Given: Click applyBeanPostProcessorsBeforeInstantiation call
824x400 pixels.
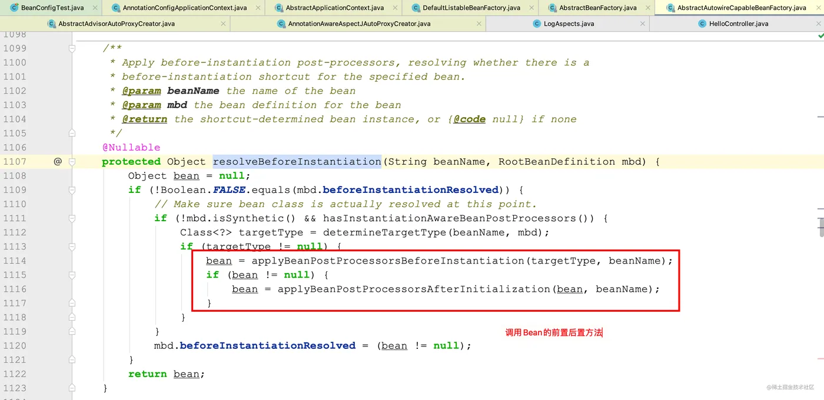Looking at the screenshot, I should coord(388,261).
